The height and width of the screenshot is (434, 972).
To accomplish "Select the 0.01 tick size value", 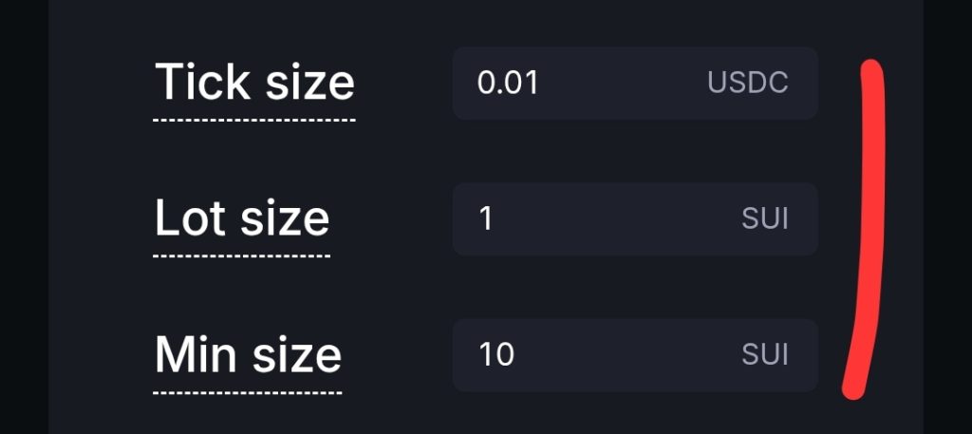I will pyautogui.click(x=508, y=83).
